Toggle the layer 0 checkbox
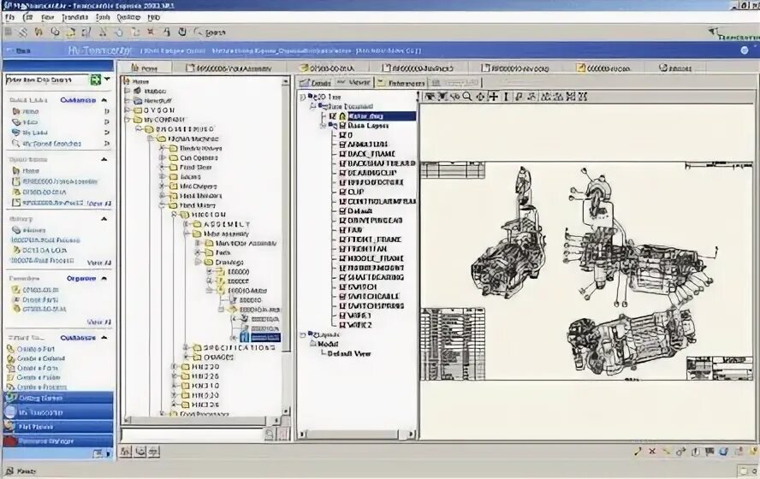The width and height of the screenshot is (760, 479). 342,135
